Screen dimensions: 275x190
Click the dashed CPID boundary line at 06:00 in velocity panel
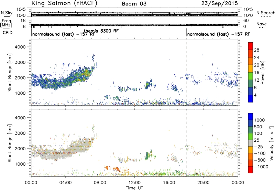point(83,143)
